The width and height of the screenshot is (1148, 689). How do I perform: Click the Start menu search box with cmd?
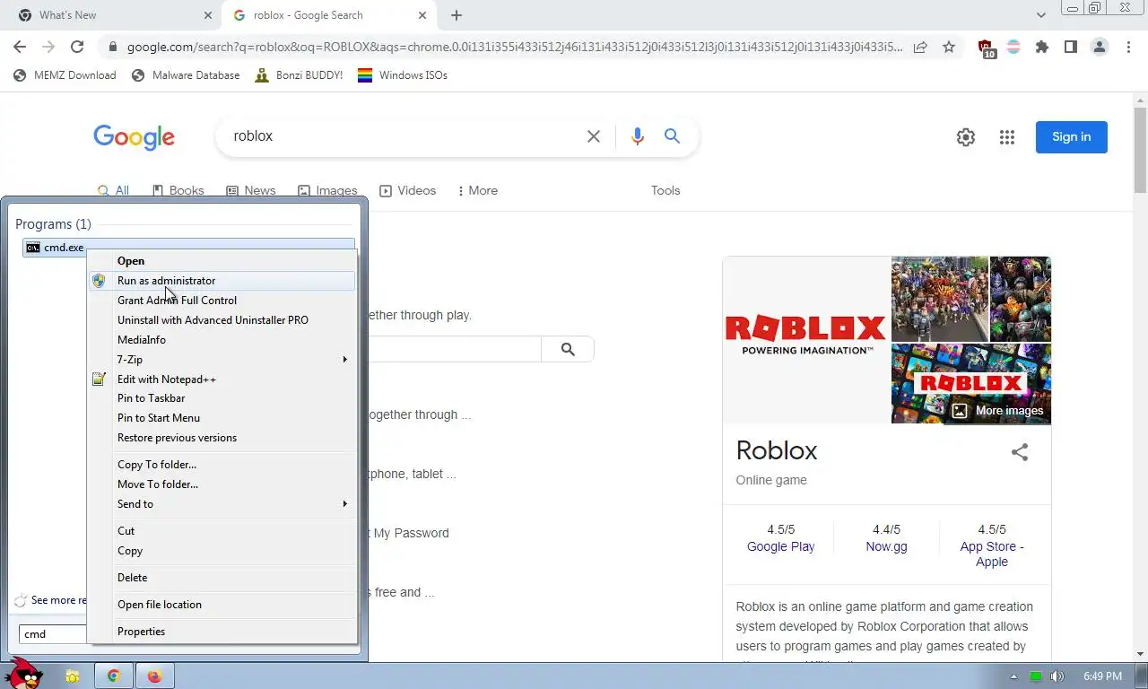click(54, 634)
